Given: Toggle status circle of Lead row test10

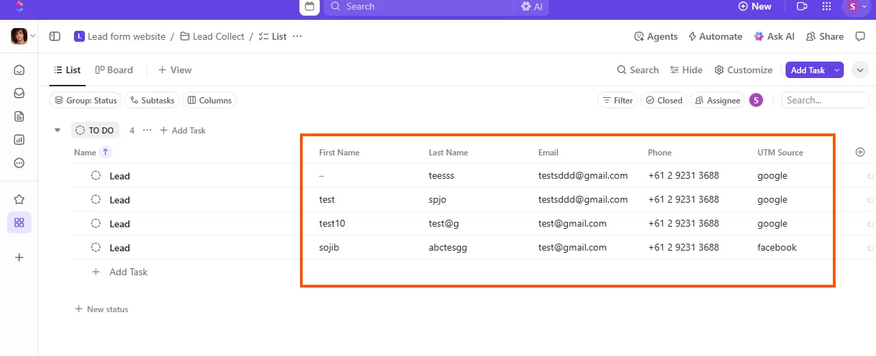Looking at the screenshot, I should tap(96, 223).
